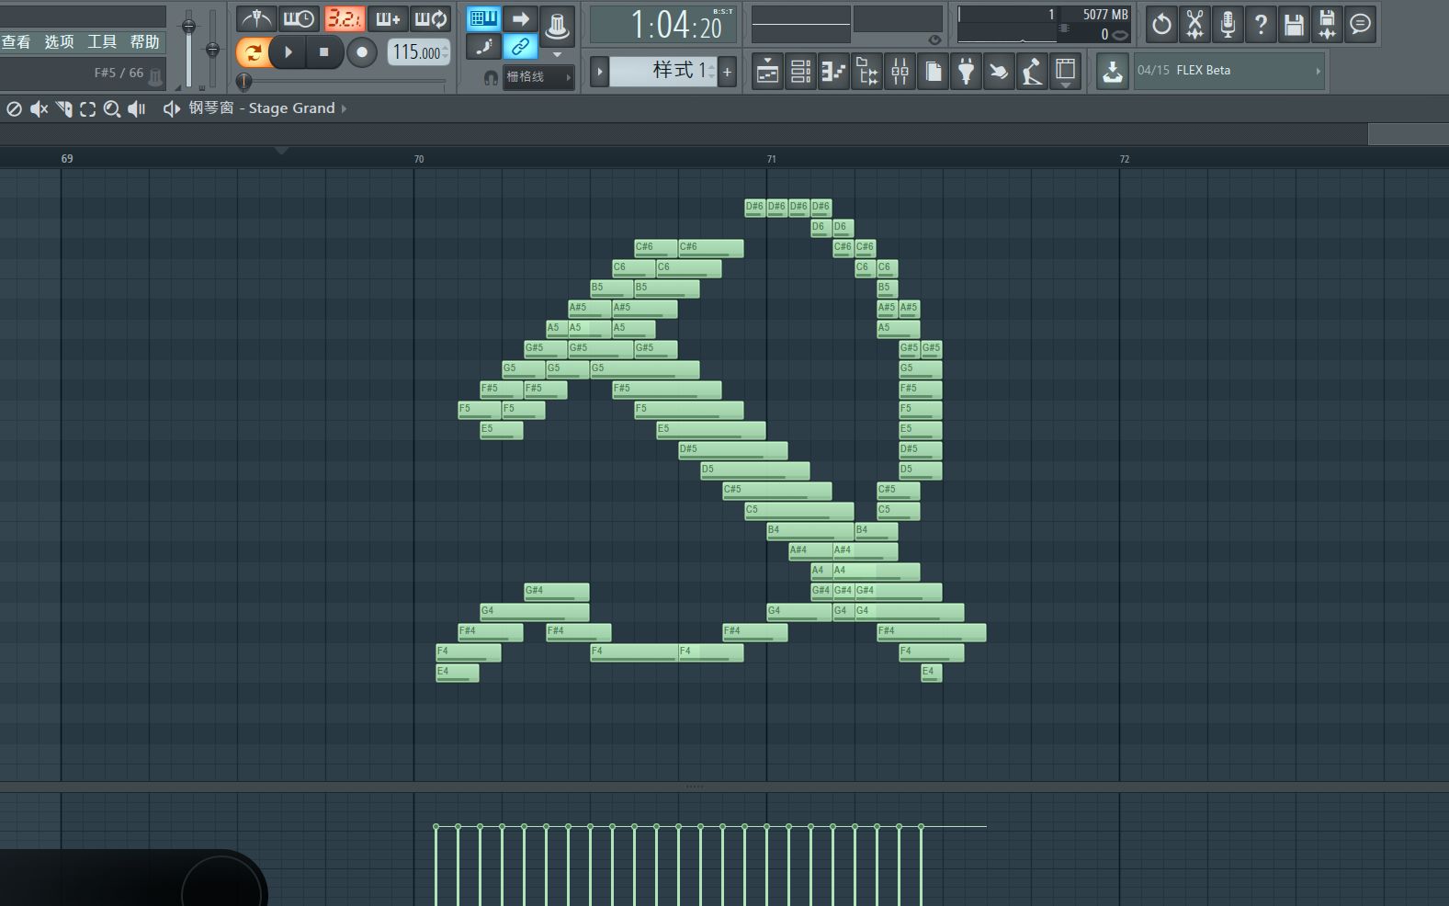Click the magnet snap icon
Image resolution: width=1449 pixels, height=906 pixels.
click(491, 78)
